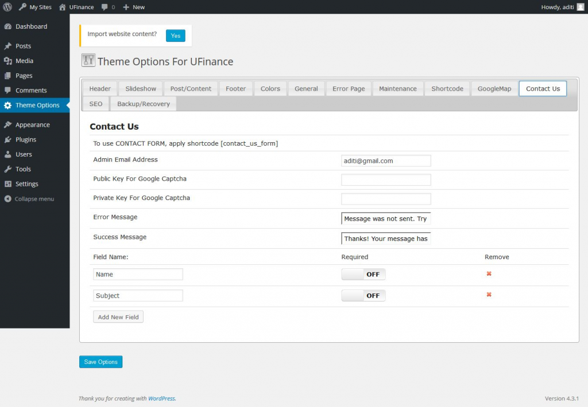Select the SEO options tab
Screen dimensions: 588x407
[x=95, y=104]
